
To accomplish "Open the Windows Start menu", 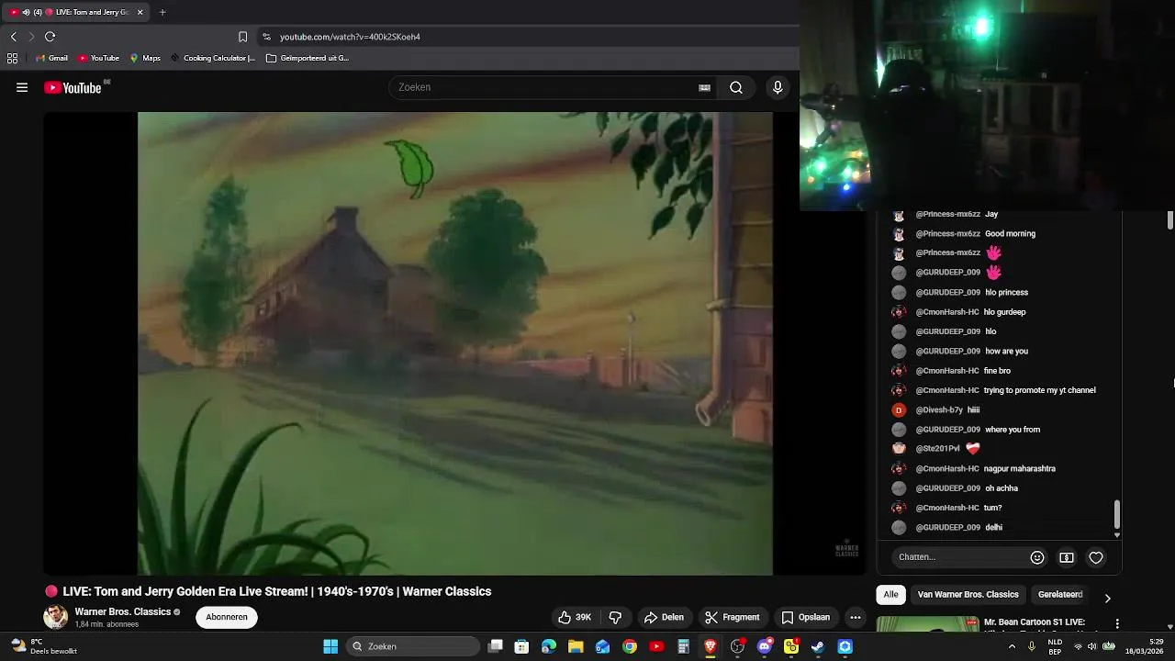I will point(330,646).
